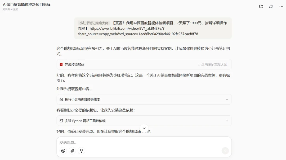This screenshot has height=160, width=286.
Task: Expand the 安装 Python 网络工具包依赖 chevron
Action: (227, 121)
